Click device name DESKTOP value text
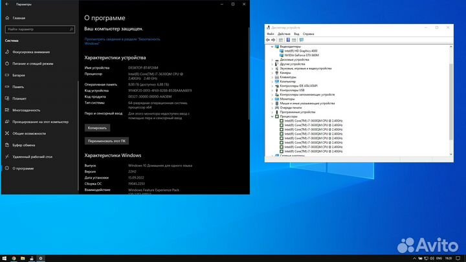The image size is (466, 262). [143, 68]
